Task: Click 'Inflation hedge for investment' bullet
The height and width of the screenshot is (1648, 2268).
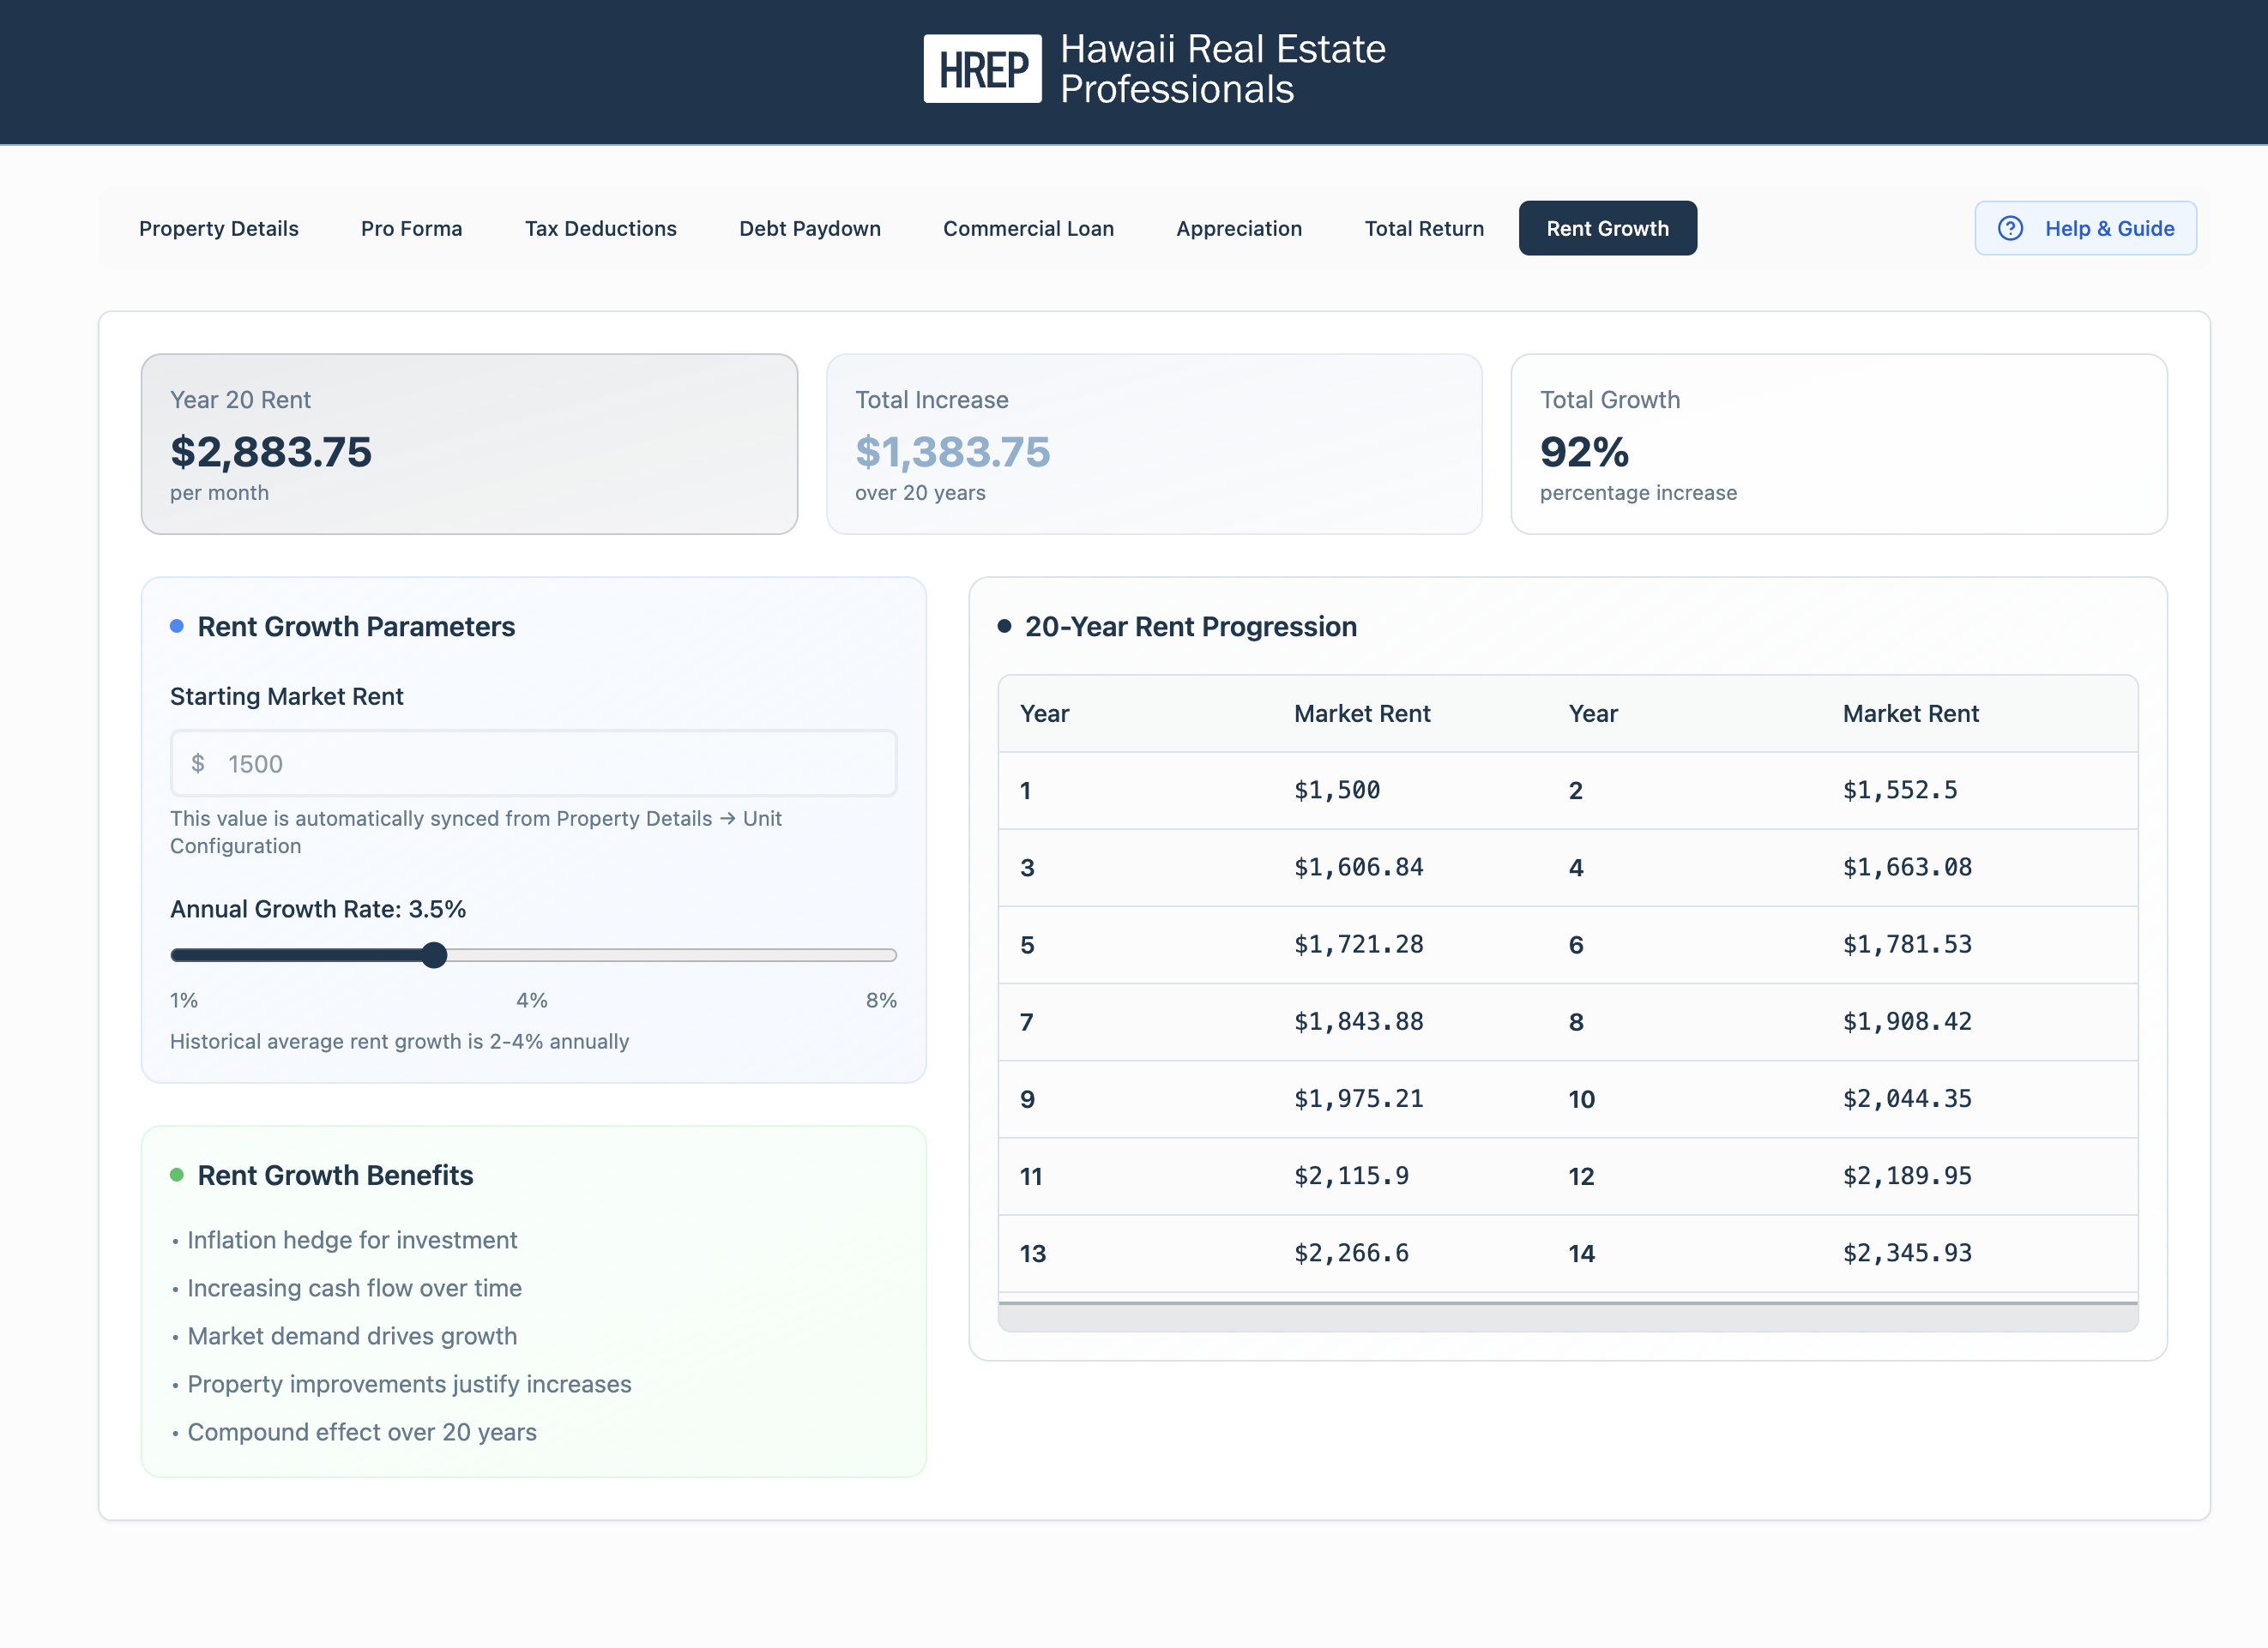Action: coord(352,1240)
